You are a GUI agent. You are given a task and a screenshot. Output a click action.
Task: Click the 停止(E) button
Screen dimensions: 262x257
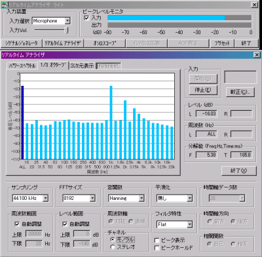203,90
